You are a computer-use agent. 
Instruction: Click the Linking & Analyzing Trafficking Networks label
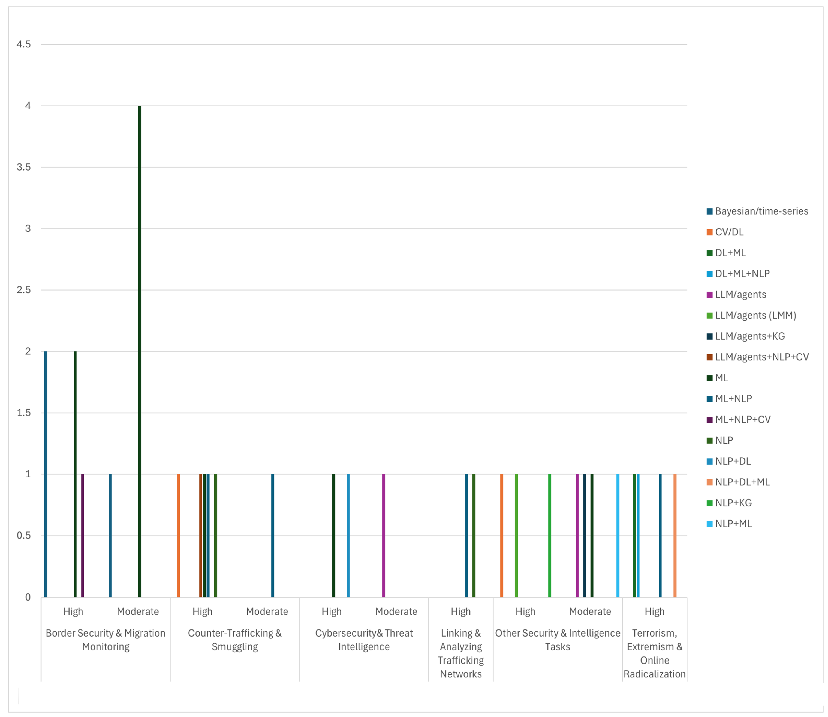[460, 653]
